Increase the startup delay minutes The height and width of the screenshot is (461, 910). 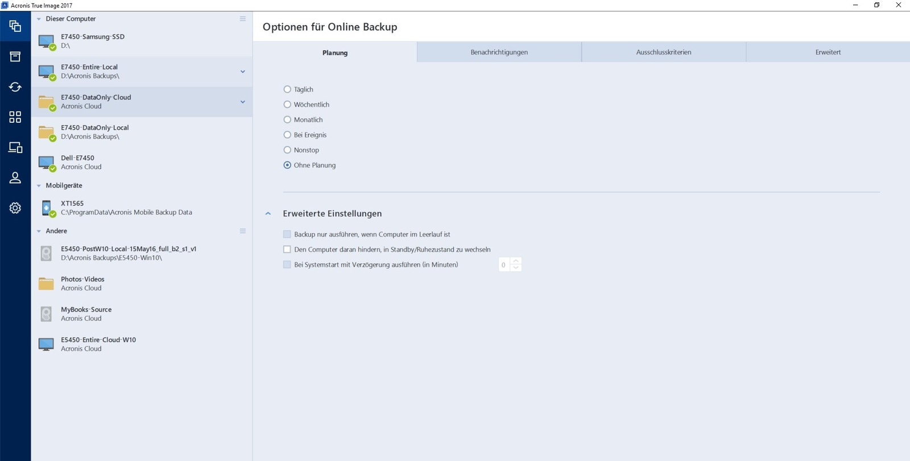tap(516, 261)
